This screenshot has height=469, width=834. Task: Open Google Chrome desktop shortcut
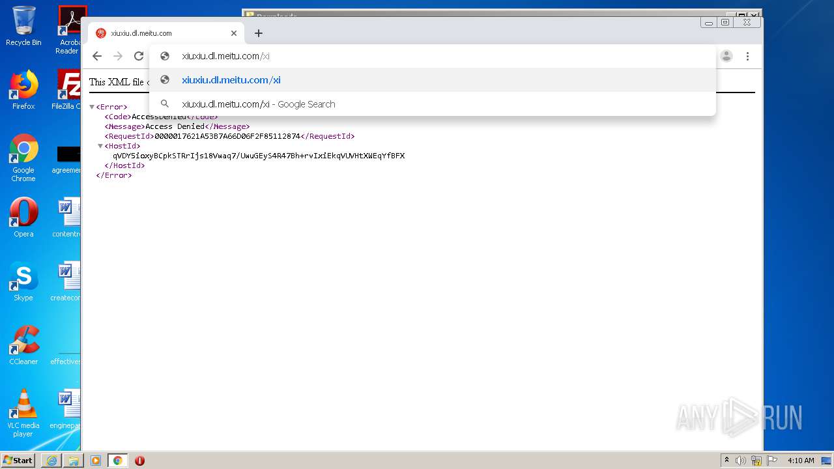23,158
